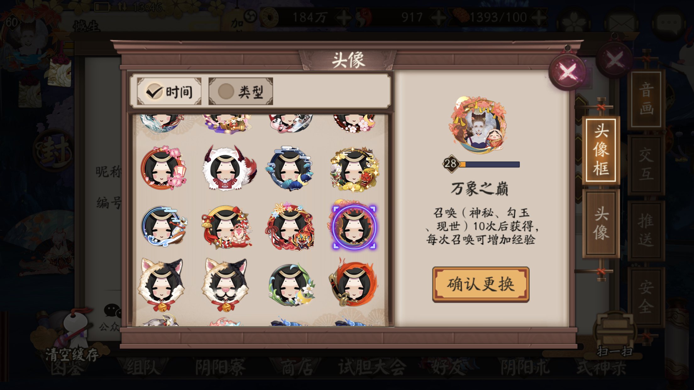Open the 头像框 side tab

(x=601, y=150)
